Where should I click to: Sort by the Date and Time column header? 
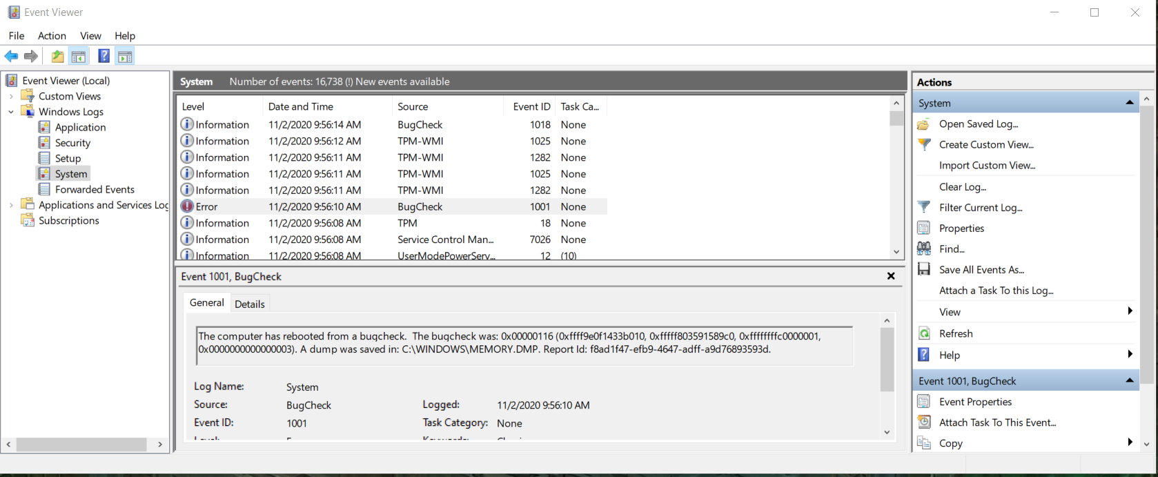(x=327, y=106)
